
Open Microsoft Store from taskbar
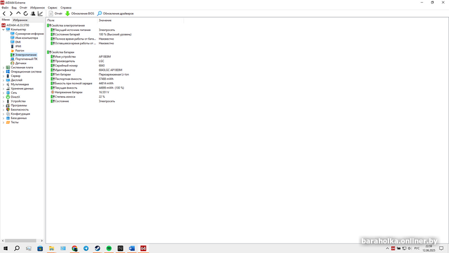pyautogui.click(x=40, y=249)
